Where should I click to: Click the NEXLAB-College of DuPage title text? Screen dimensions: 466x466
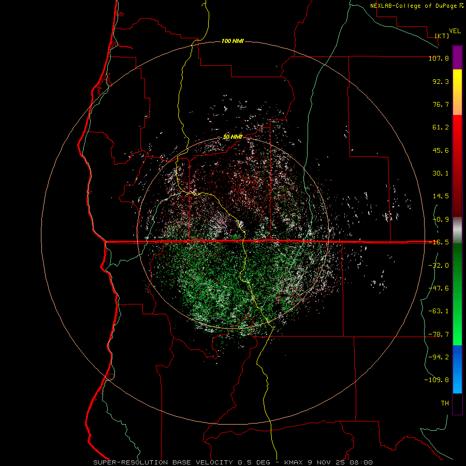tap(416, 6)
